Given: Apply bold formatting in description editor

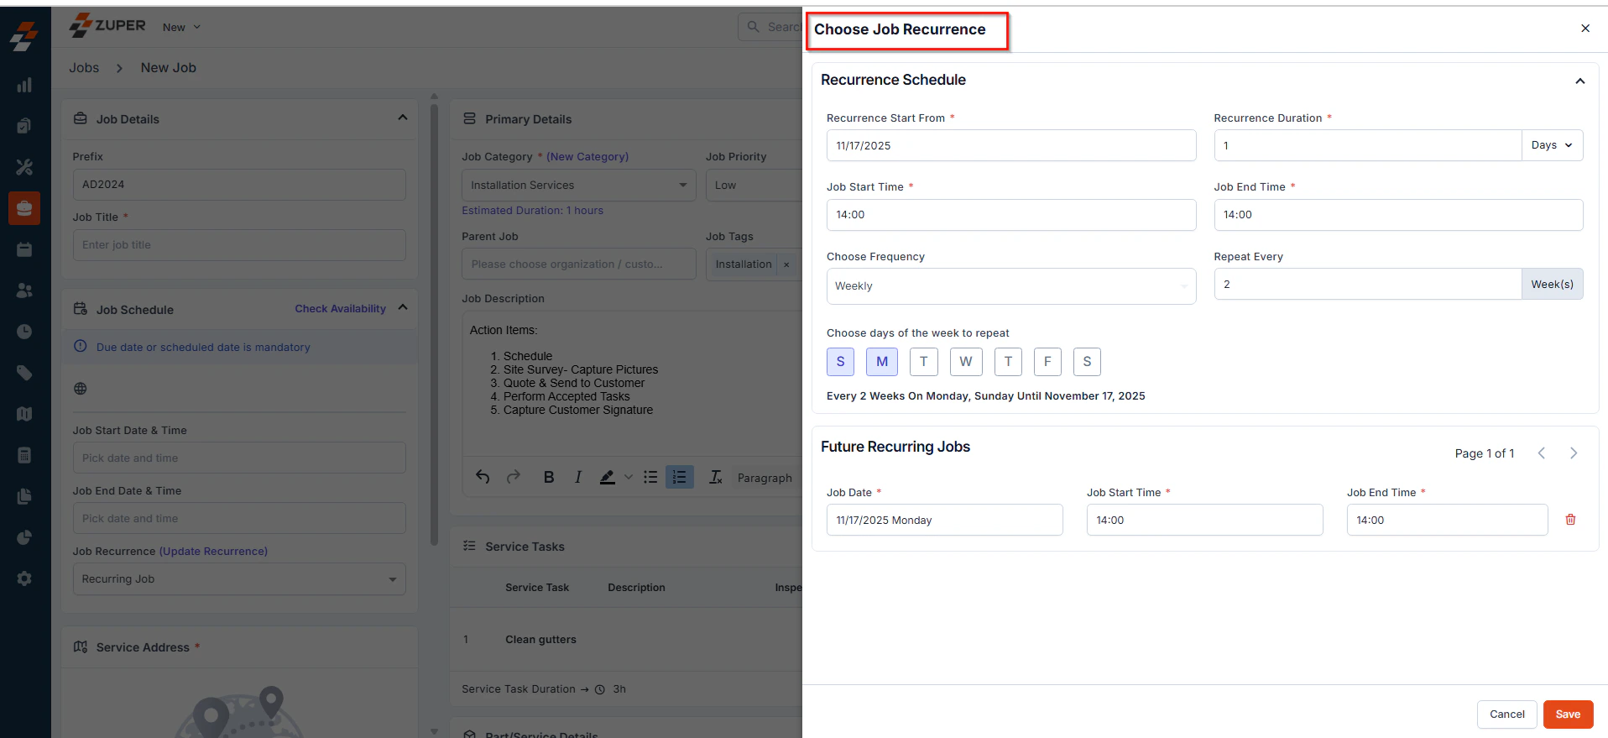Looking at the screenshot, I should tap(549, 477).
